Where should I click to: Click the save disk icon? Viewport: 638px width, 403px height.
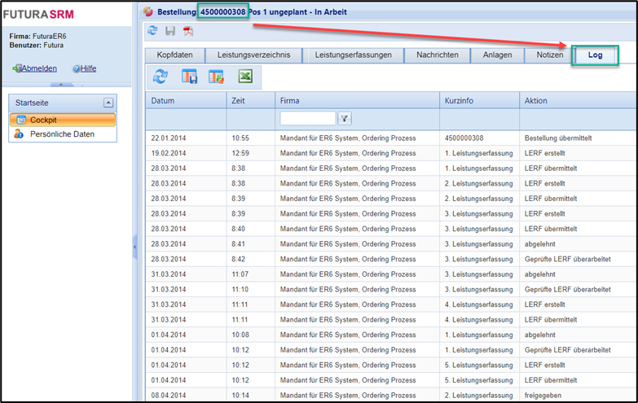click(x=170, y=31)
